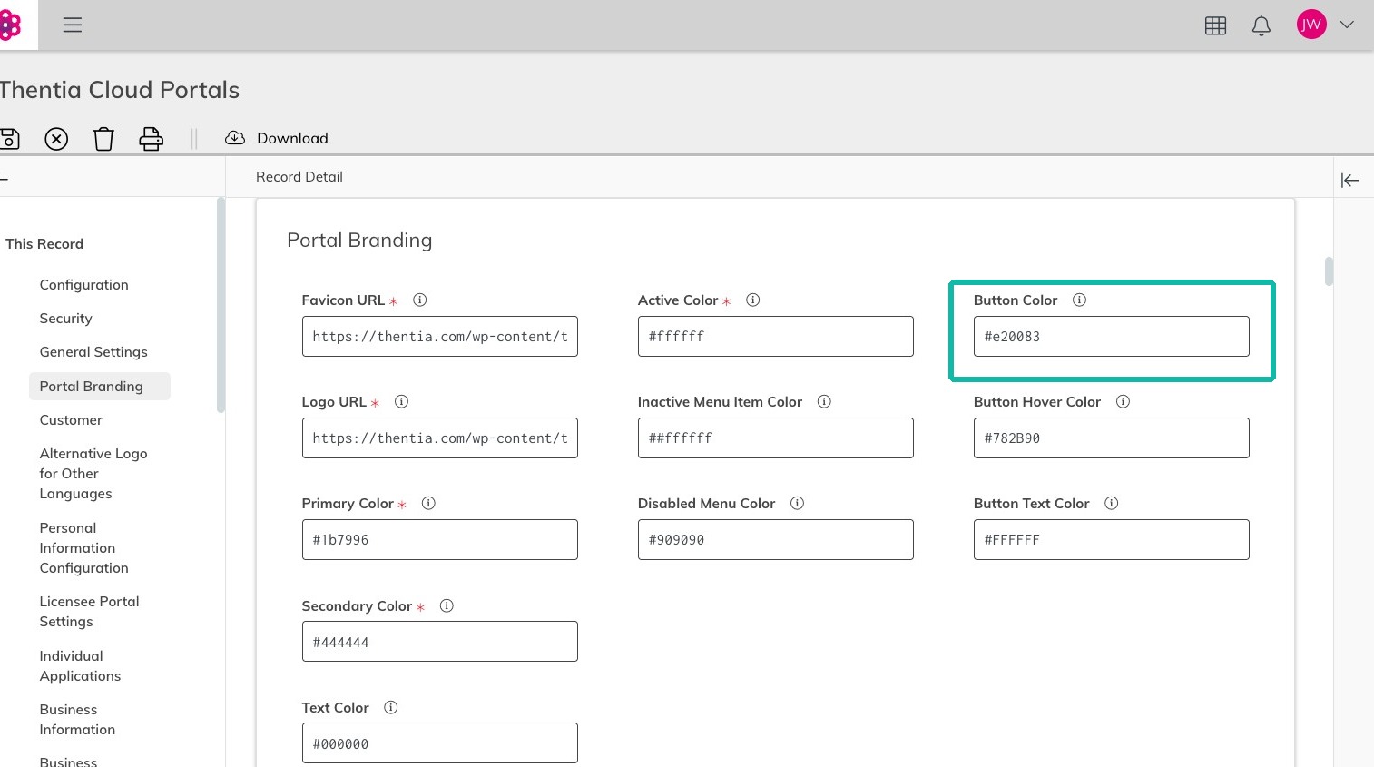Click the cancel circle-X icon

click(56, 139)
